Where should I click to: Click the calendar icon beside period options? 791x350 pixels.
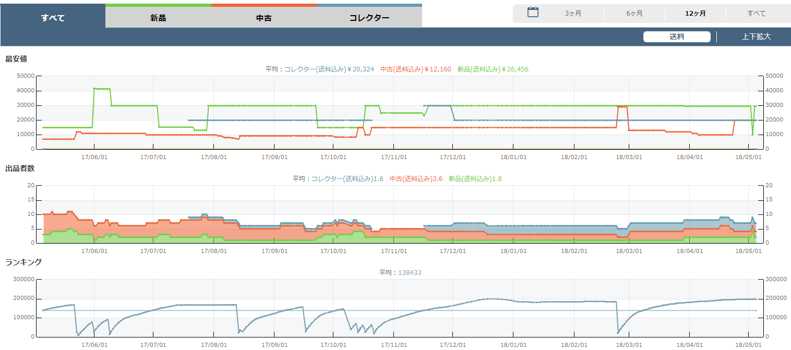coord(532,13)
